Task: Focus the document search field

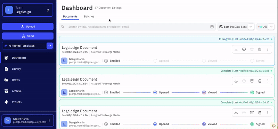Action: (x=137, y=27)
